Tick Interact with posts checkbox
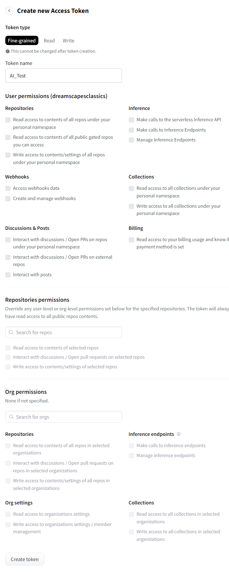The width and height of the screenshot is (229, 572). [x=8, y=275]
